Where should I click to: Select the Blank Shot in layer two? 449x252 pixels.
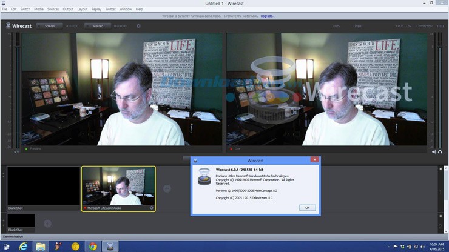(x=21, y=223)
